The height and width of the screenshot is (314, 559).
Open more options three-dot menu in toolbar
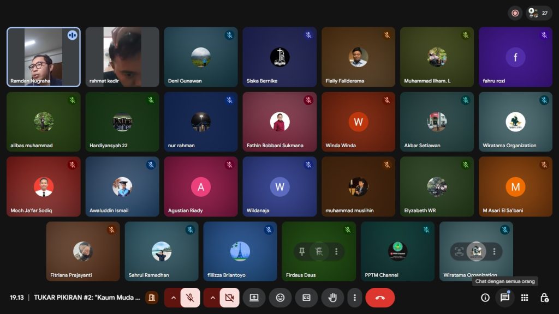point(355,298)
